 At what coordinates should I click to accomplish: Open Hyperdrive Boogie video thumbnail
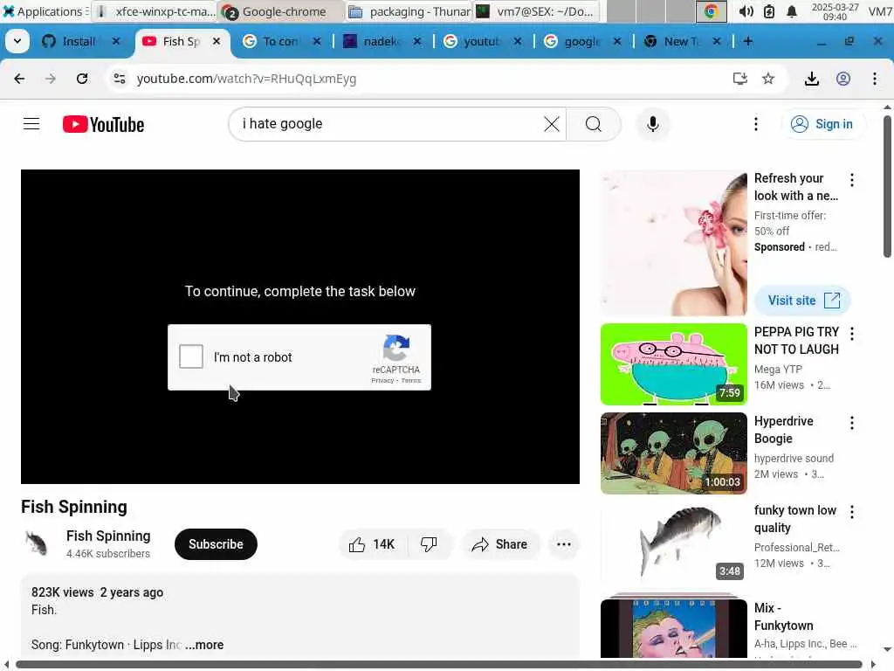click(673, 453)
